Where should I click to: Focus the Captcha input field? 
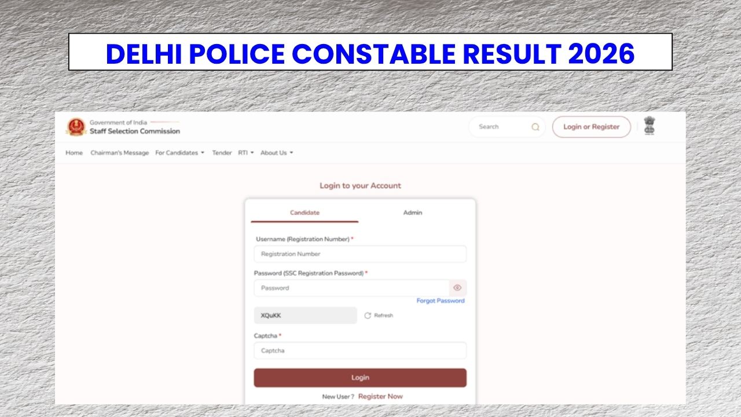(360, 350)
